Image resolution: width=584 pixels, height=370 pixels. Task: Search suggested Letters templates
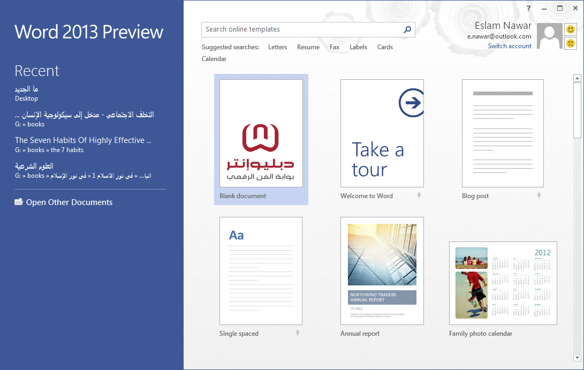(277, 47)
